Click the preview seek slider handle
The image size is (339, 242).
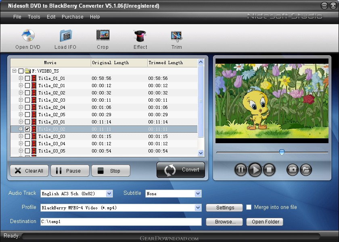pos(282,152)
